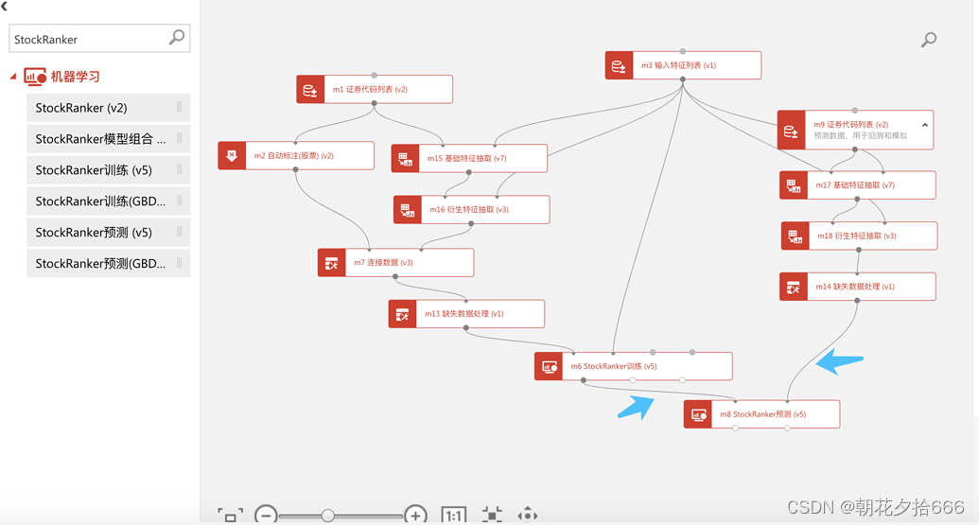
Task: Click the m17 基础特征抽取 node icon
Action: (794, 185)
